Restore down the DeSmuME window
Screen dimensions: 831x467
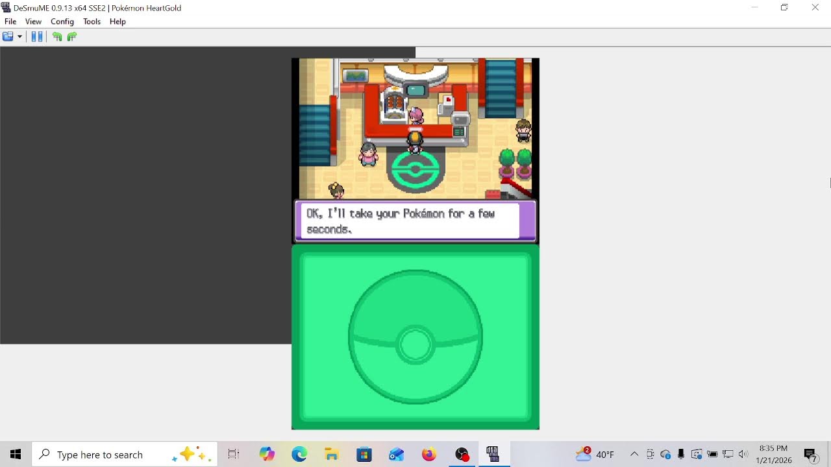tap(784, 8)
